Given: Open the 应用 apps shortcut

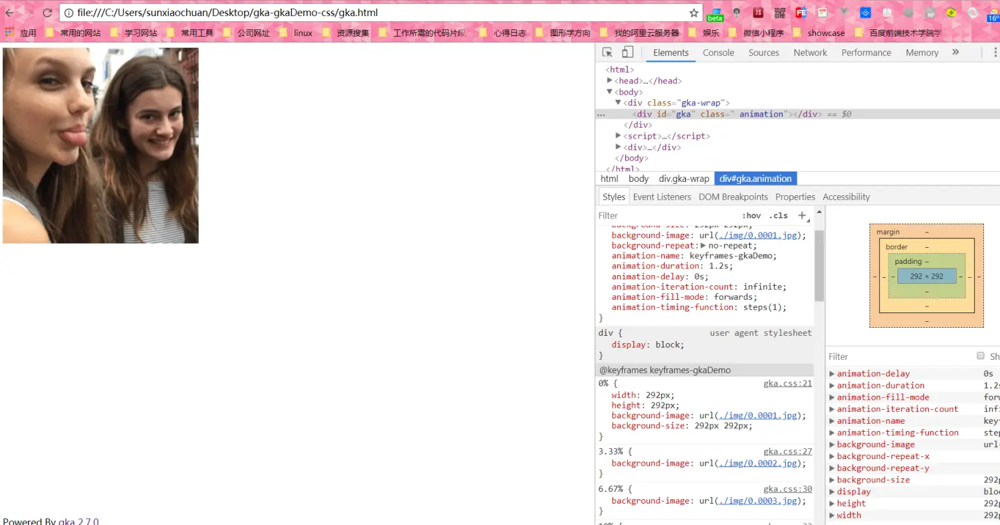Looking at the screenshot, I should click(21, 33).
